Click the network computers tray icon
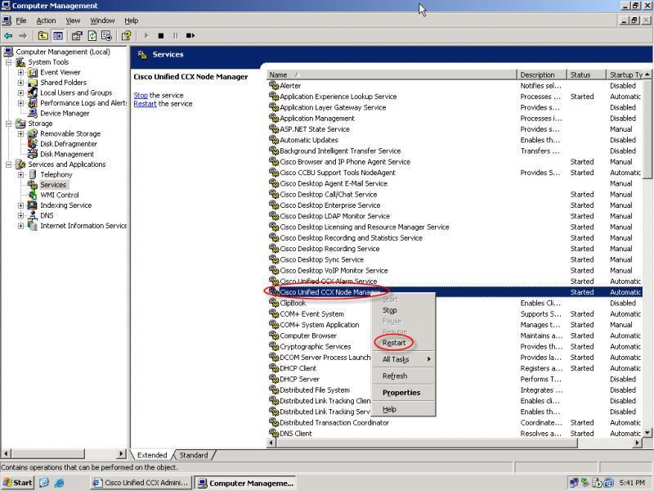This screenshot has width=654, height=491. pyautogui.click(x=574, y=483)
